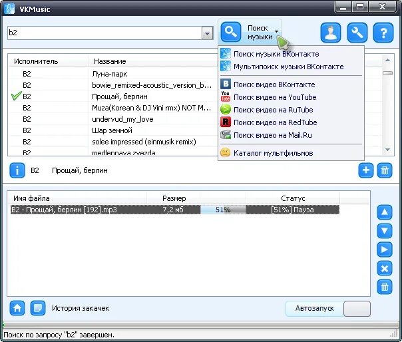Select the undervud_my_love track
This screenshot has width=402, height=342.
[x=112, y=119]
